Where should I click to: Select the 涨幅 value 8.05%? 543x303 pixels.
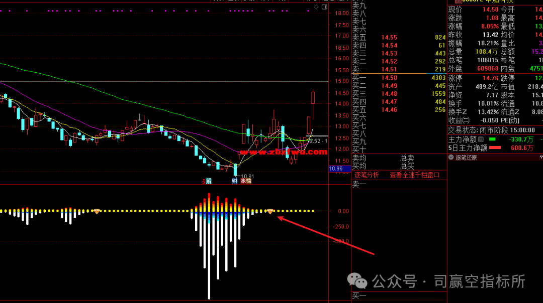490,26
